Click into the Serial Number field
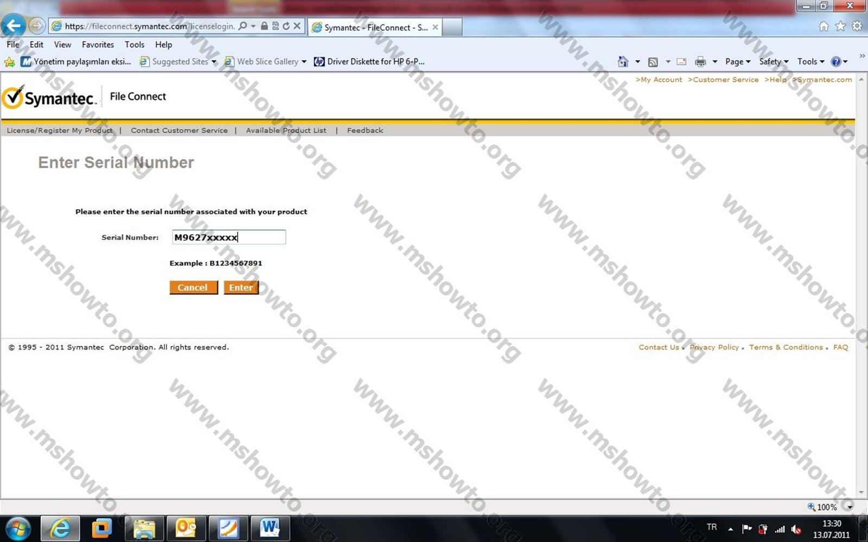 229,237
